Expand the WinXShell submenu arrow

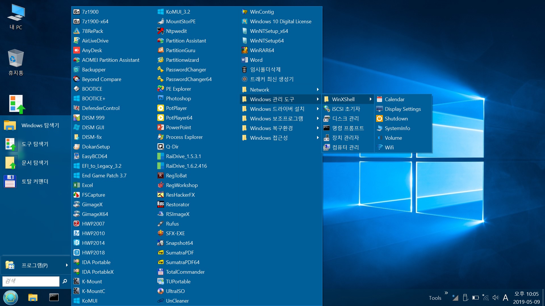pos(370,99)
